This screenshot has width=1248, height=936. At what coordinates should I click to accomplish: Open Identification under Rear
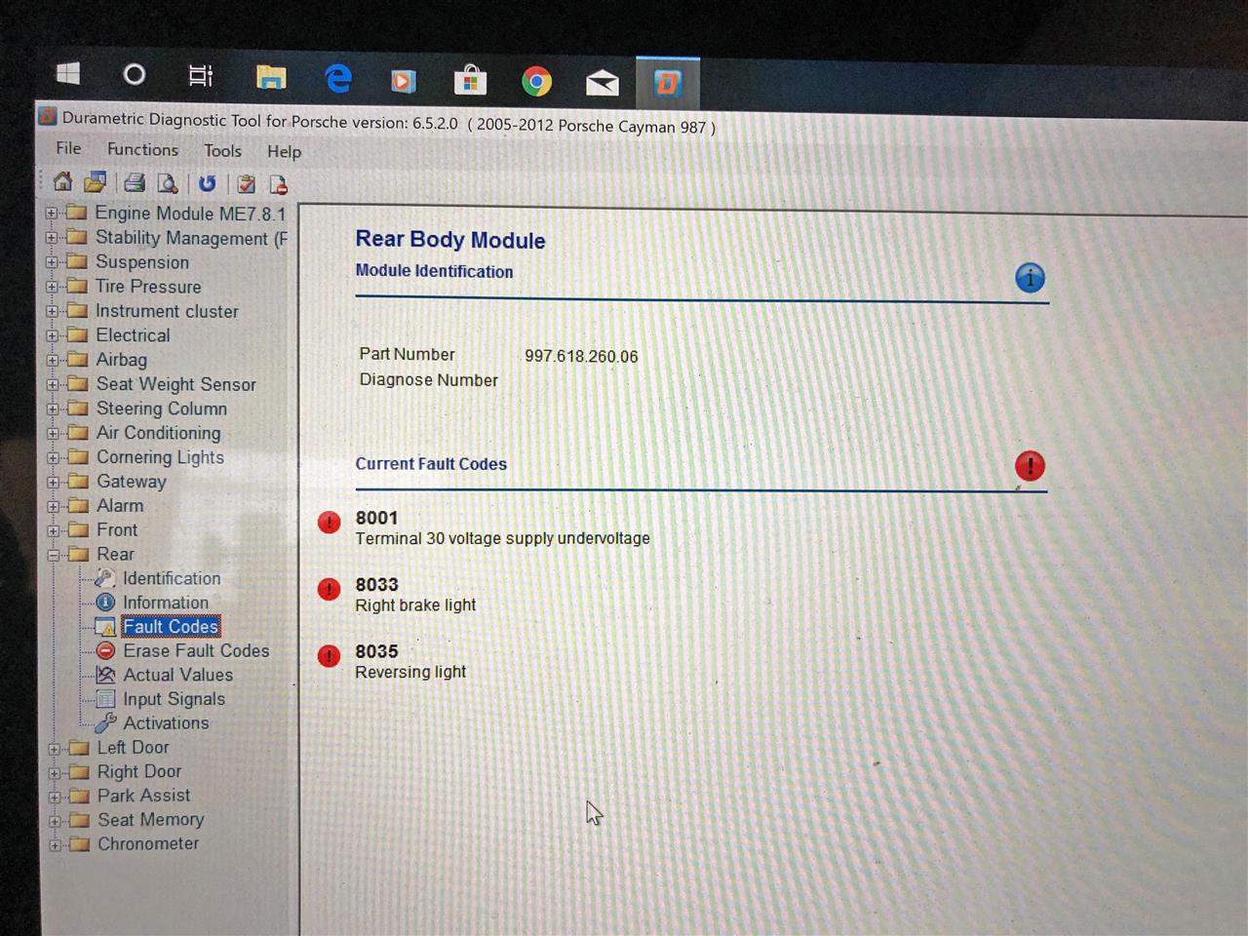tap(172, 578)
